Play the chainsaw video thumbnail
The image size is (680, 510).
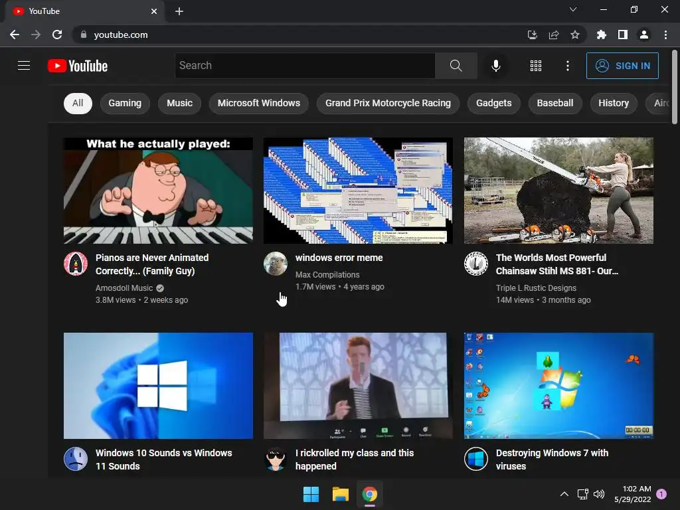pos(558,191)
